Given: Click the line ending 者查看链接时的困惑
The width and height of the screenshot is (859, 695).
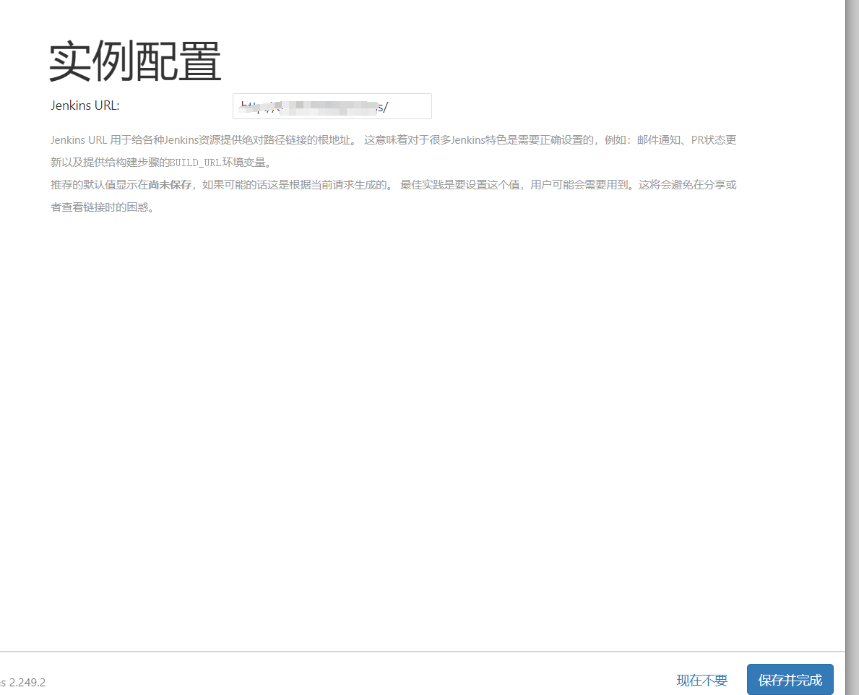Looking at the screenshot, I should 103,207.
